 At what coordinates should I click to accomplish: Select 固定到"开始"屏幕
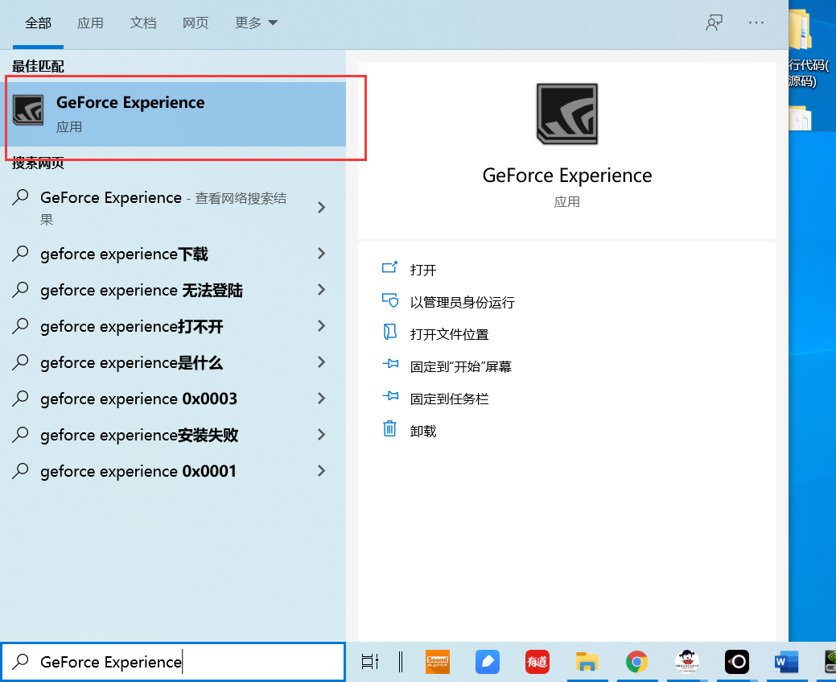pyautogui.click(x=461, y=366)
